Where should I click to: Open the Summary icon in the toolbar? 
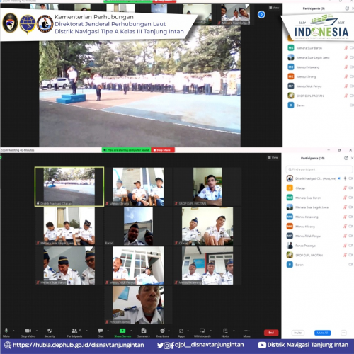click(144, 331)
